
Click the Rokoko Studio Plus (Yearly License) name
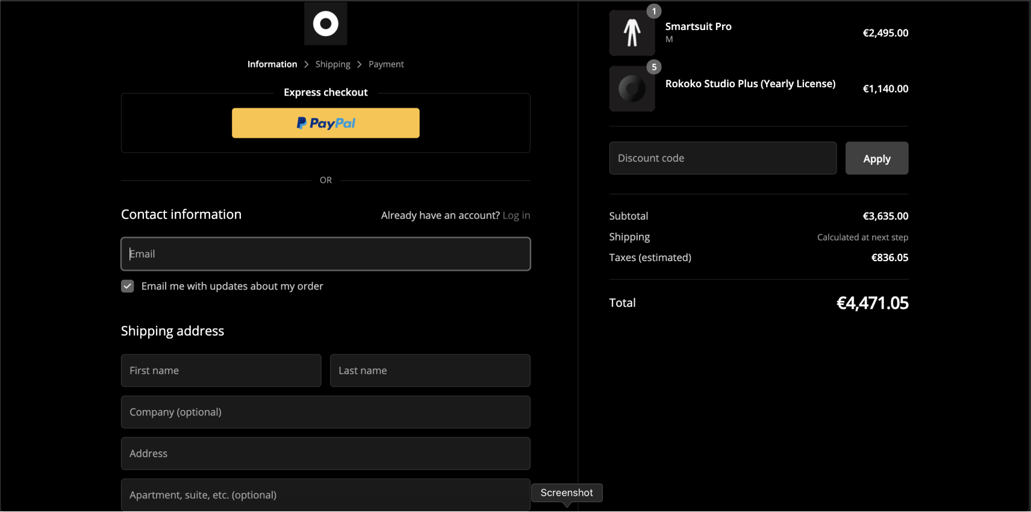click(750, 84)
